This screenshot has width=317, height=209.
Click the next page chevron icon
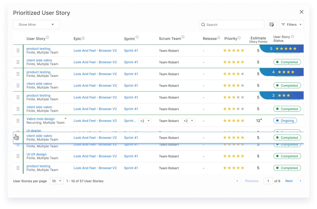click(x=301, y=181)
